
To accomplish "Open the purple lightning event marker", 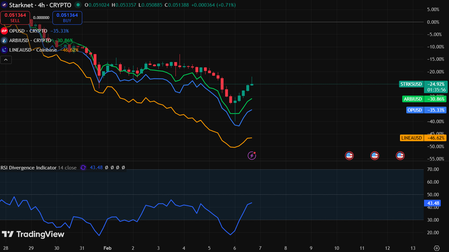I will (x=252, y=155).
